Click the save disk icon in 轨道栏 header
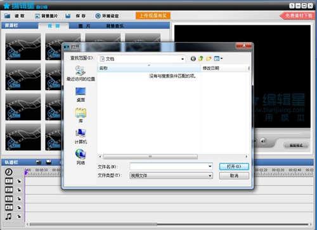Image resolution: width=317 pixels, height=230 pixels. pyautogui.click(x=49, y=163)
